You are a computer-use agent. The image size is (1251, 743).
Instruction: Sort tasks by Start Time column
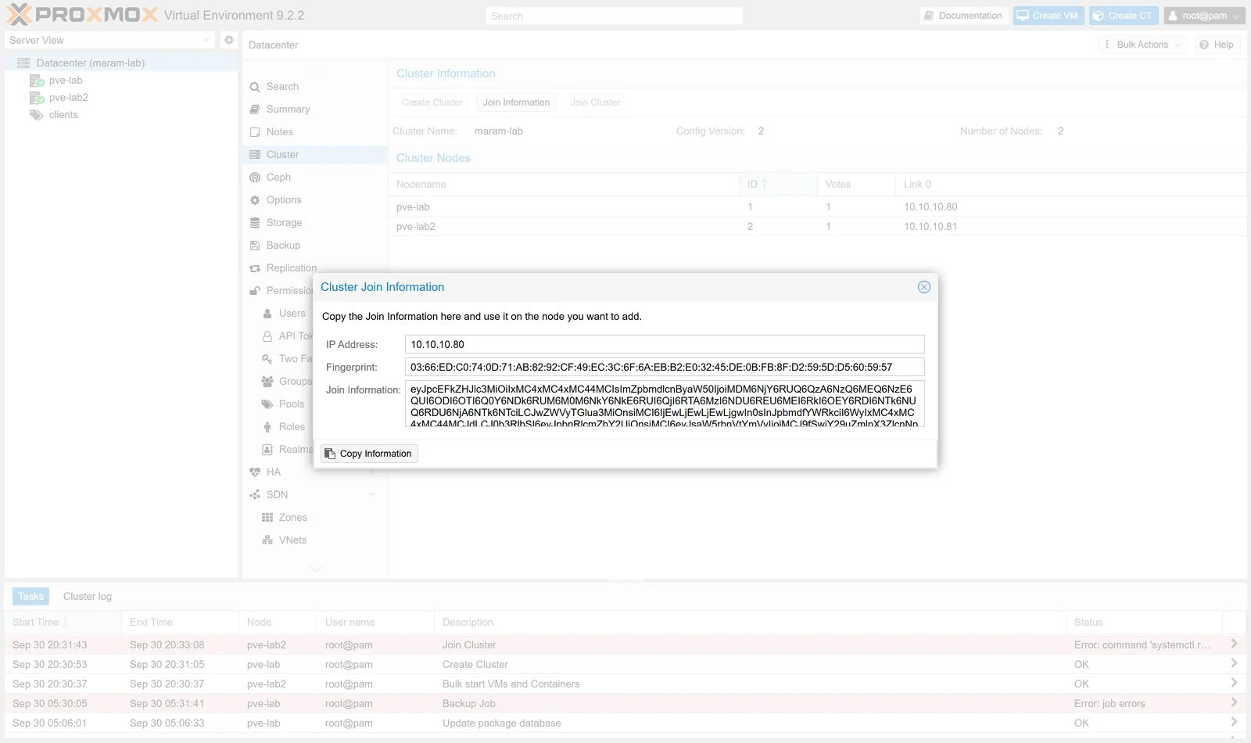click(x=63, y=623)
